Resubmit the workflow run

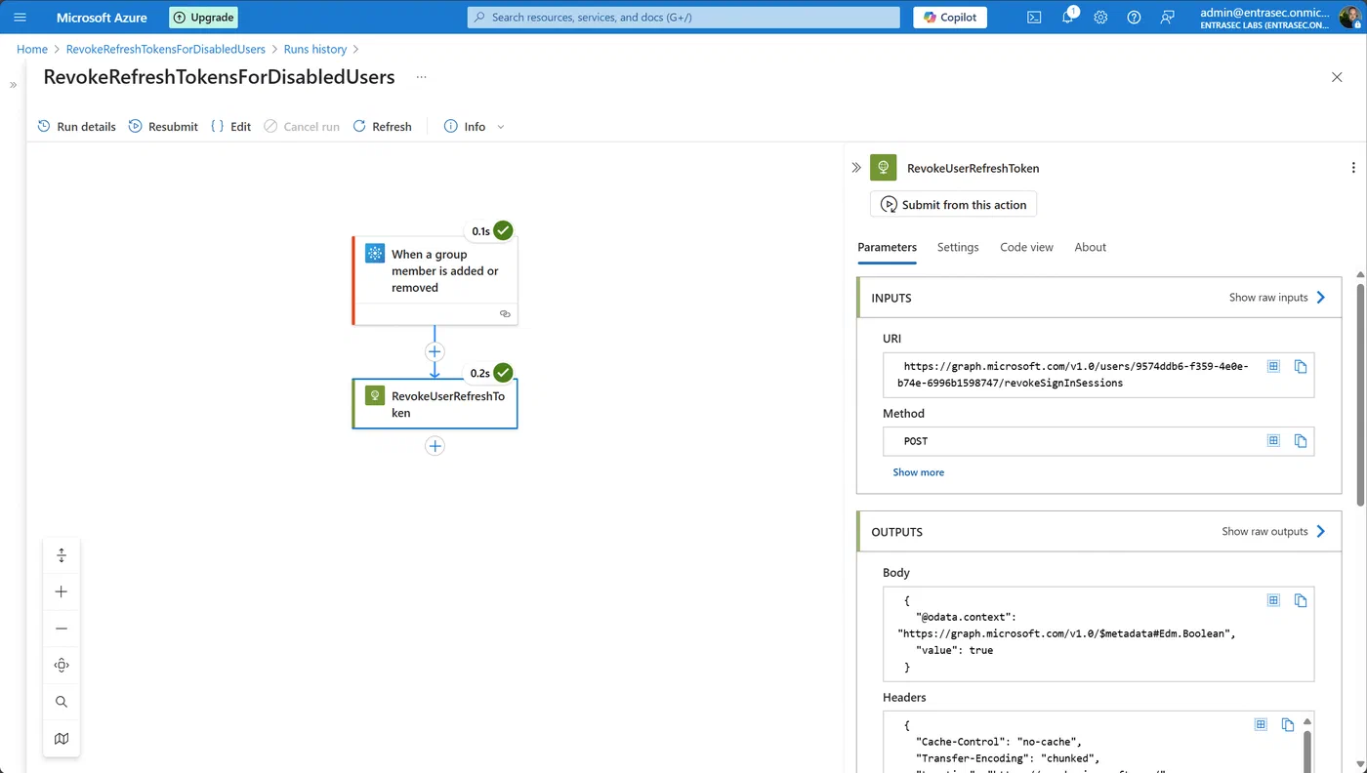163,127
